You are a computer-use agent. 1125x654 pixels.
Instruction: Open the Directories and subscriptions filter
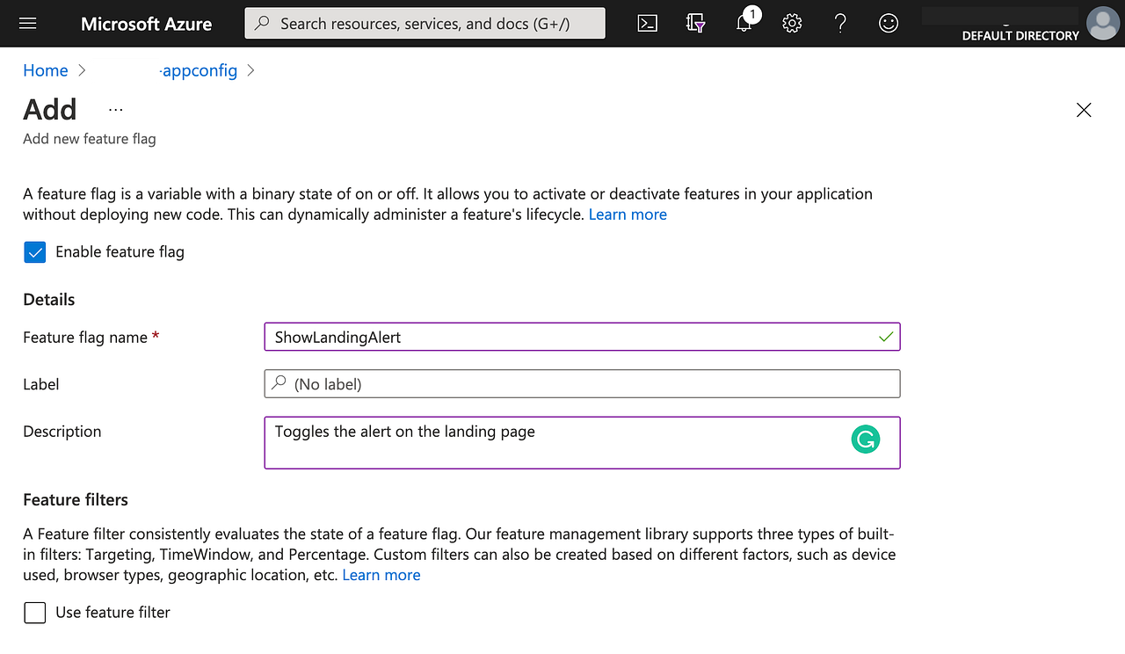point(695,23)
